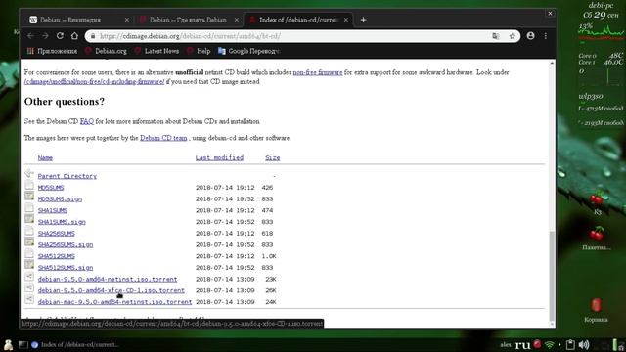Go back to the previous page
626x352 pixels.
click(x=30, y=36)
